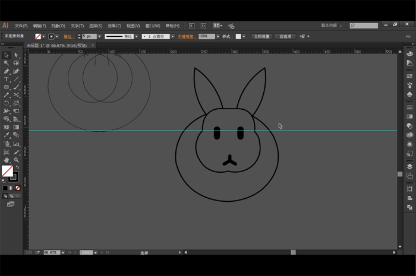Select the Zoom tool in the toolbox

[16, 160]
